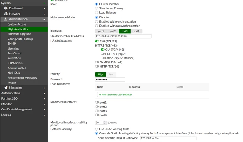Set Maintenance Mode to Disabled
Screen dimensions: 243x142
[x=96, y=17]
